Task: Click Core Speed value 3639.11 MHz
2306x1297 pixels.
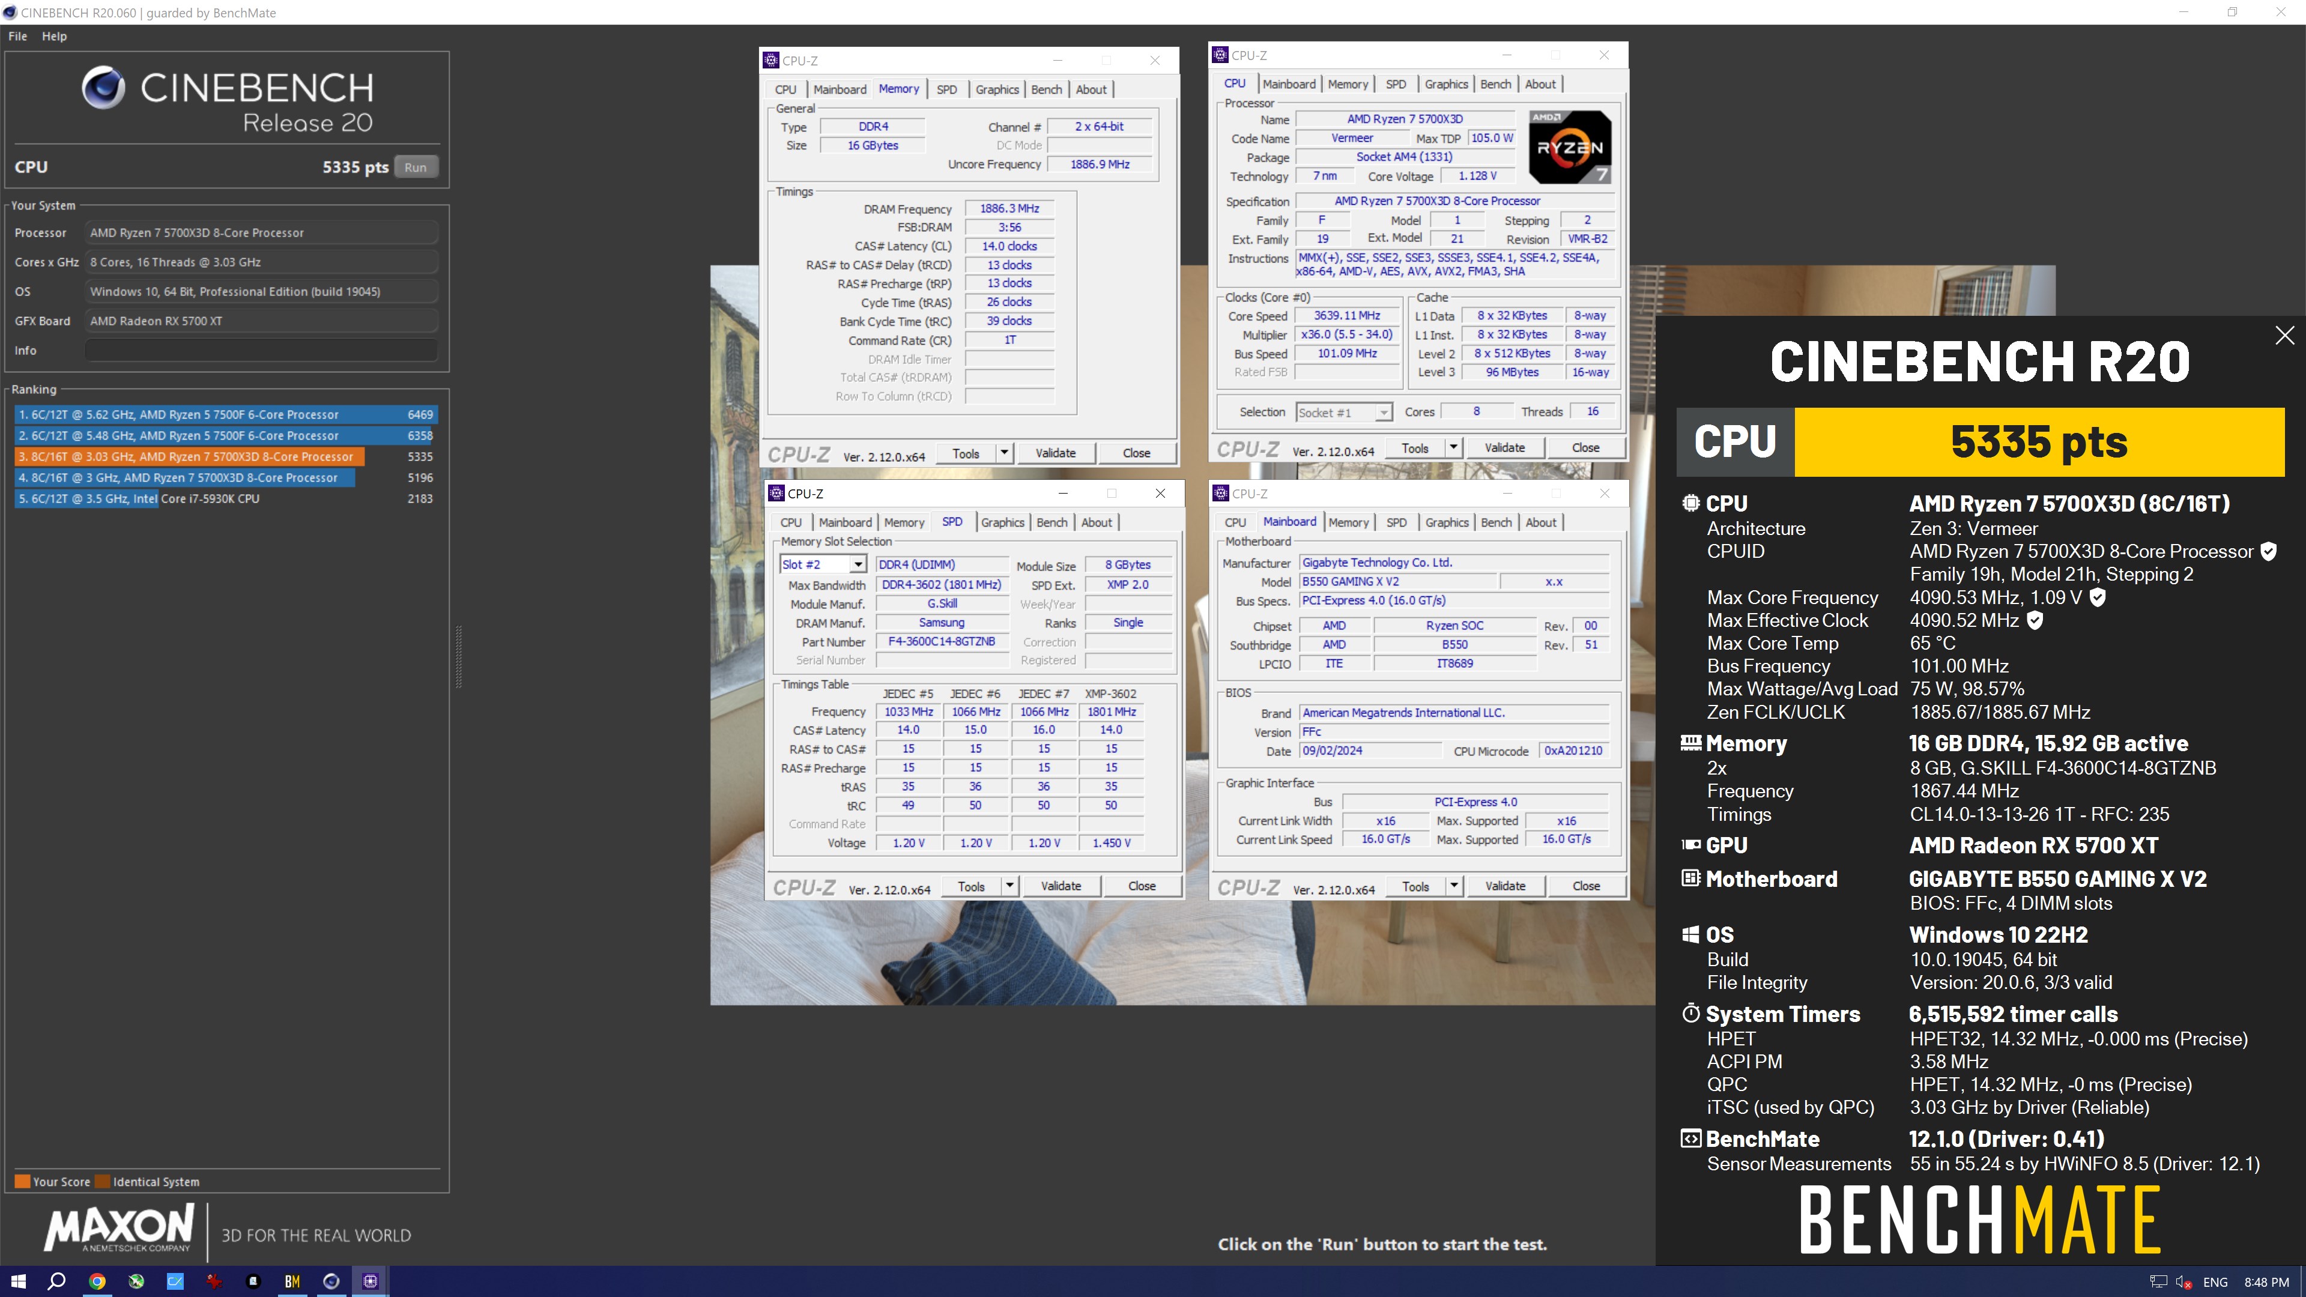Action: (x=1346, y=315)
